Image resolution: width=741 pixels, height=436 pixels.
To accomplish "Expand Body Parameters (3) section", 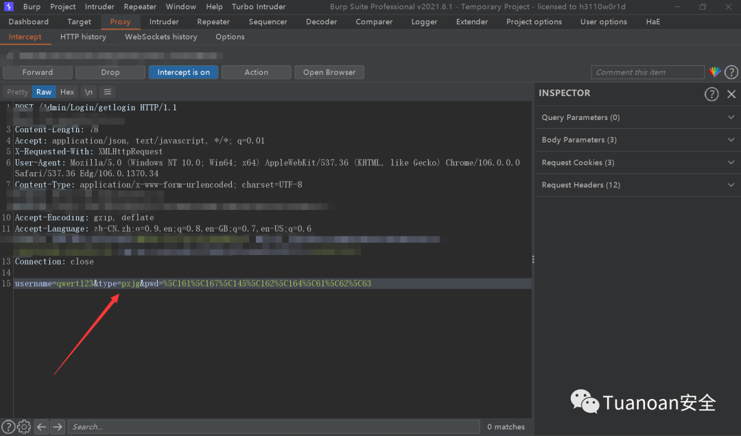I will [x=638, y=140].
